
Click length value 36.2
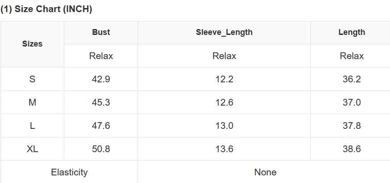tap(352, 79)
